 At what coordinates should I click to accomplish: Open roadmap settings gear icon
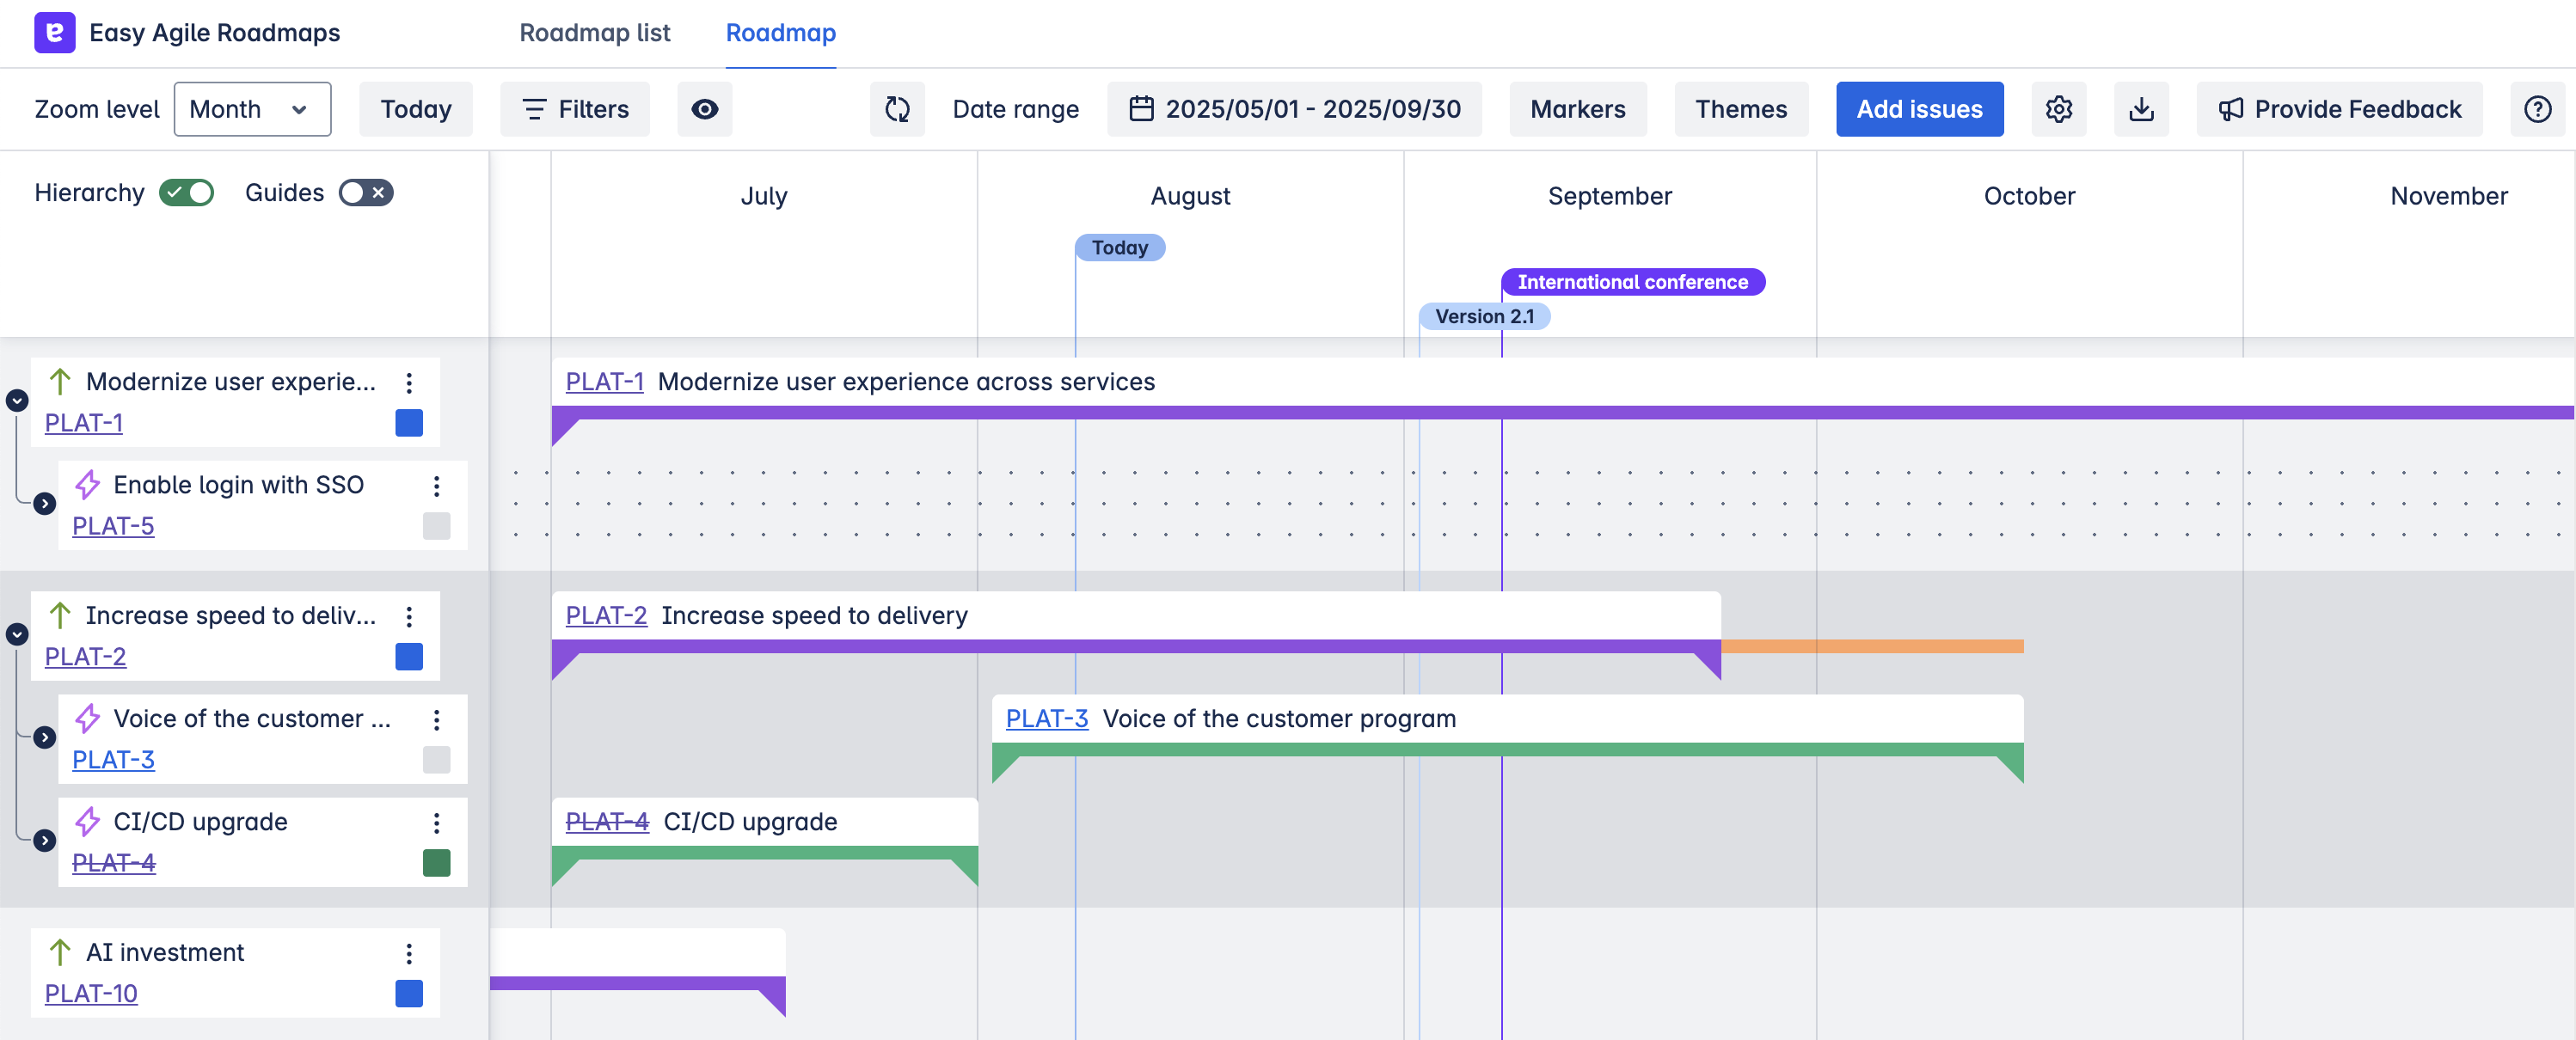coord(2058,109)
